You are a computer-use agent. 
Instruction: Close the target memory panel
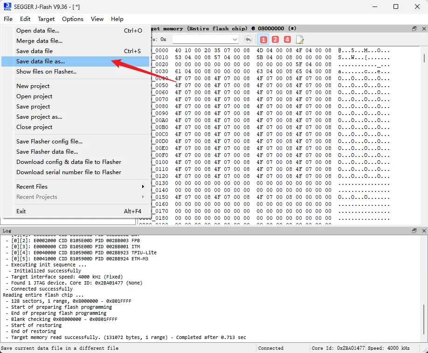click(424, 28)
